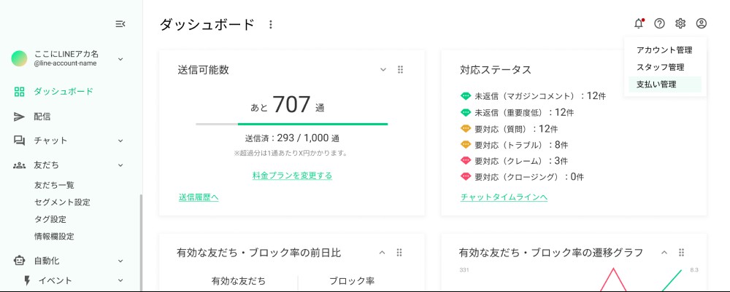Image resolution: width=730 pixels, height=292 pixels.
Task: Expand the LINE account name selector
Action: point(120,59)
